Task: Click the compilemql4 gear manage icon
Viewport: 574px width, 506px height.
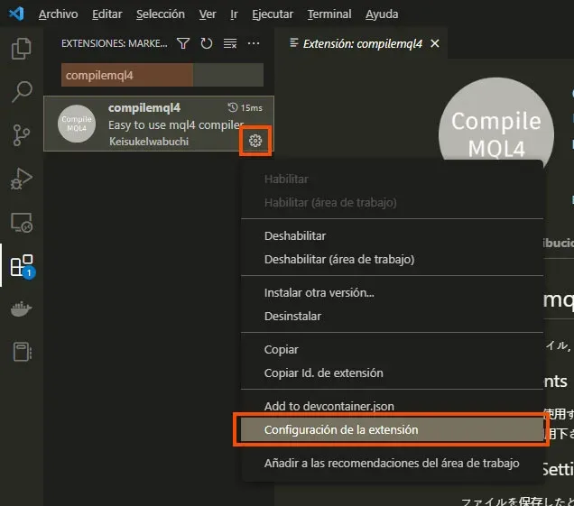Action: tap(255, 141)
